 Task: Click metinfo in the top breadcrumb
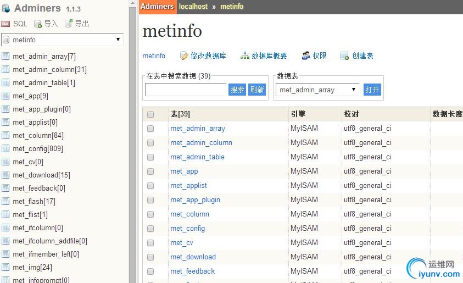pos(232,7)
